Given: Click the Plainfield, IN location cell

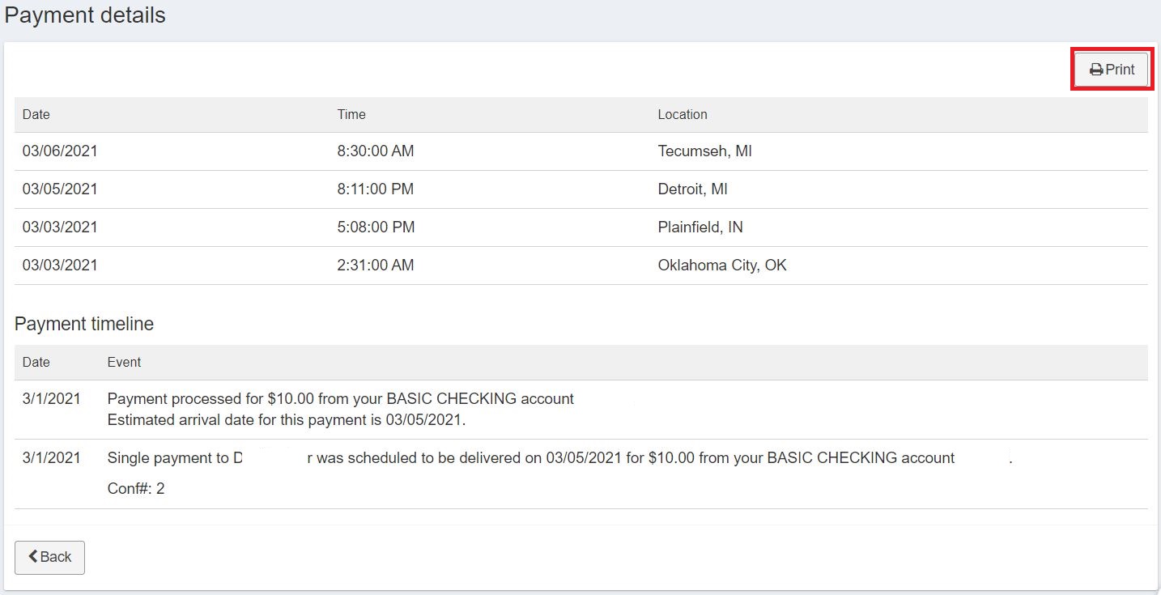Looking at the screenshot, I should 700,227.
